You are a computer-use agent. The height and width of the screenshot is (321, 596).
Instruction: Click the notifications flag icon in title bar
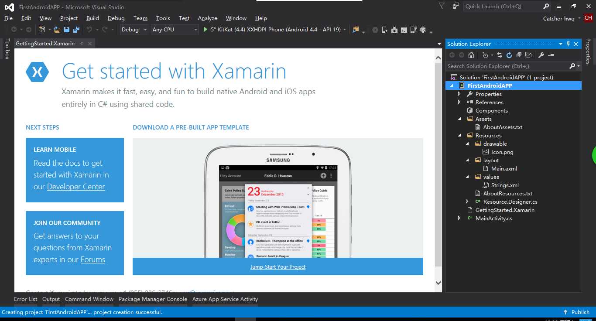point(442,6)
